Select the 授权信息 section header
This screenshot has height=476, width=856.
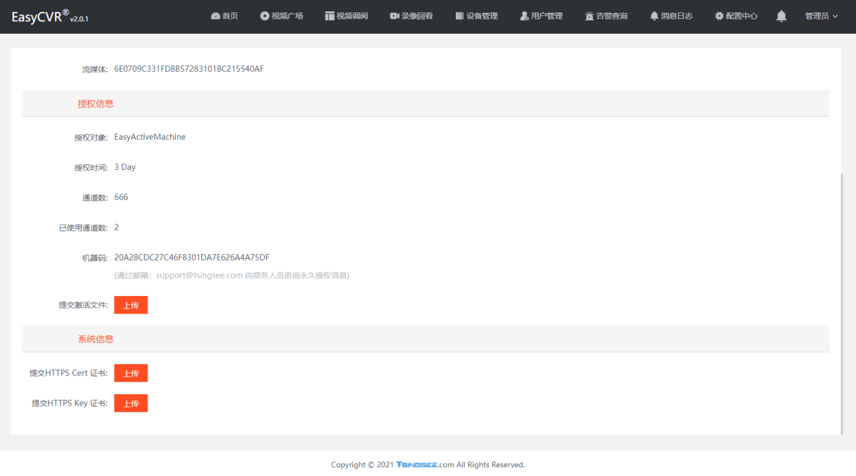coord(96,104)
